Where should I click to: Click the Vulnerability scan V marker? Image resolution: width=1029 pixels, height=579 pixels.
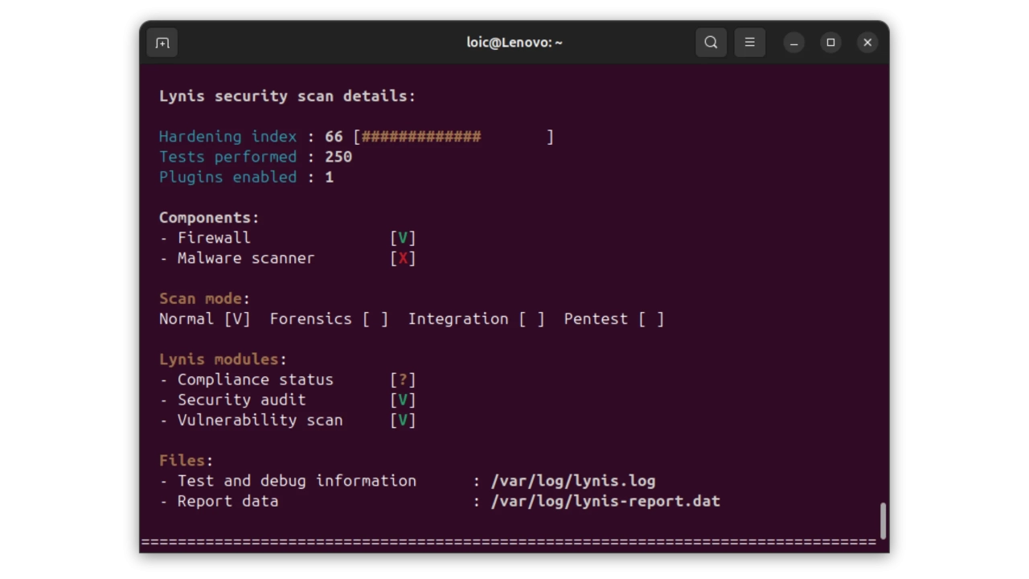(x=403, y=421)
